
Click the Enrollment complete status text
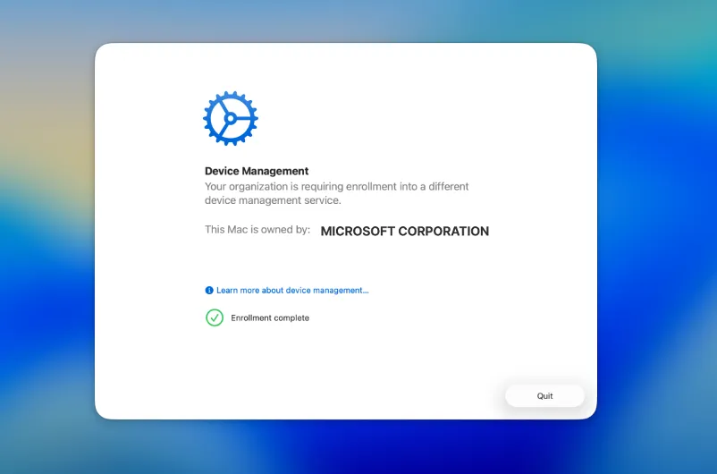click(x=270, y=318)
